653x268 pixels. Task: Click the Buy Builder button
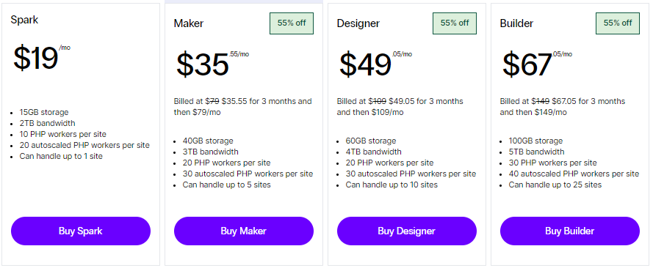pos(570,231)
